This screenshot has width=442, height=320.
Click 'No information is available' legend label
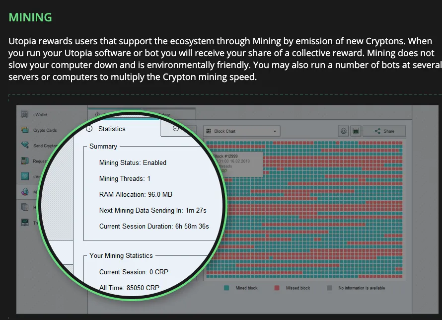coord(362,288)
